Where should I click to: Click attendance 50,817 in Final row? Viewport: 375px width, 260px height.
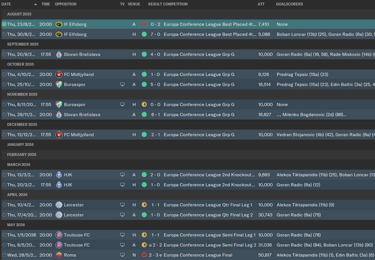coord(265,255)
